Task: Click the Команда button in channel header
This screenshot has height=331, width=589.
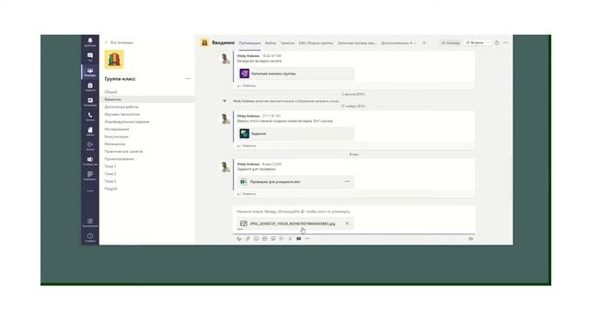Action: coord(450,43)
